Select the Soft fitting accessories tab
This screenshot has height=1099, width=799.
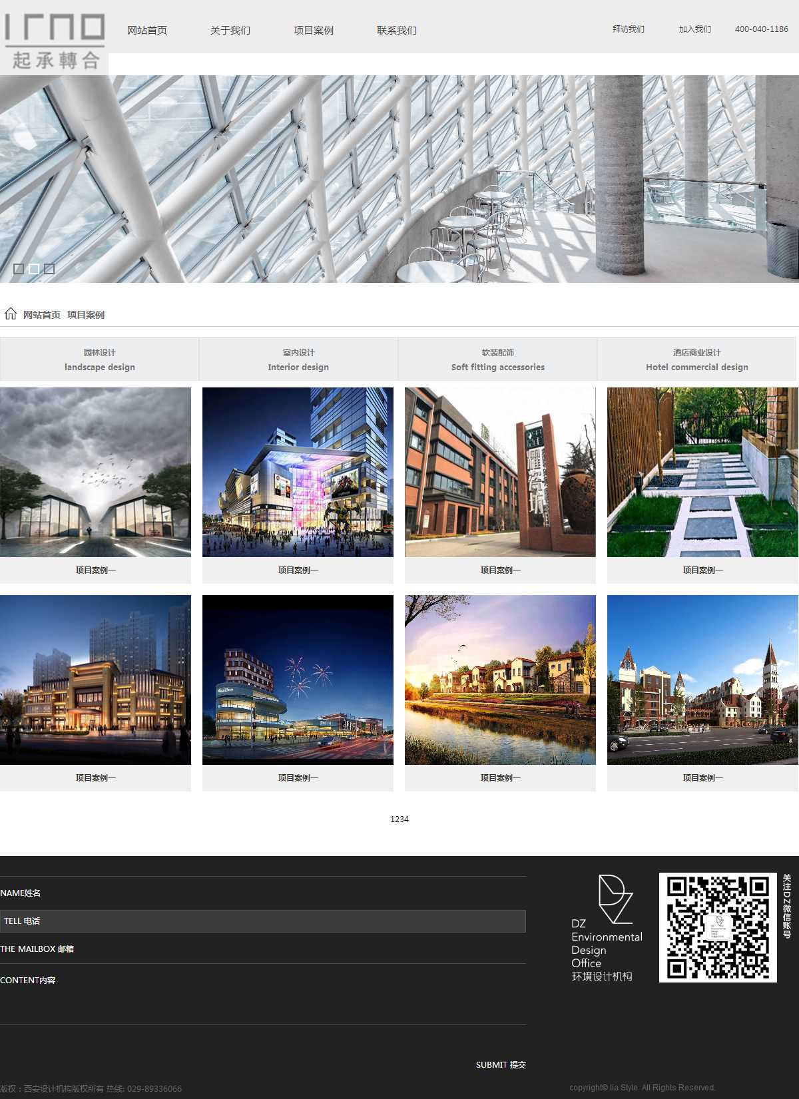point(497,359)
